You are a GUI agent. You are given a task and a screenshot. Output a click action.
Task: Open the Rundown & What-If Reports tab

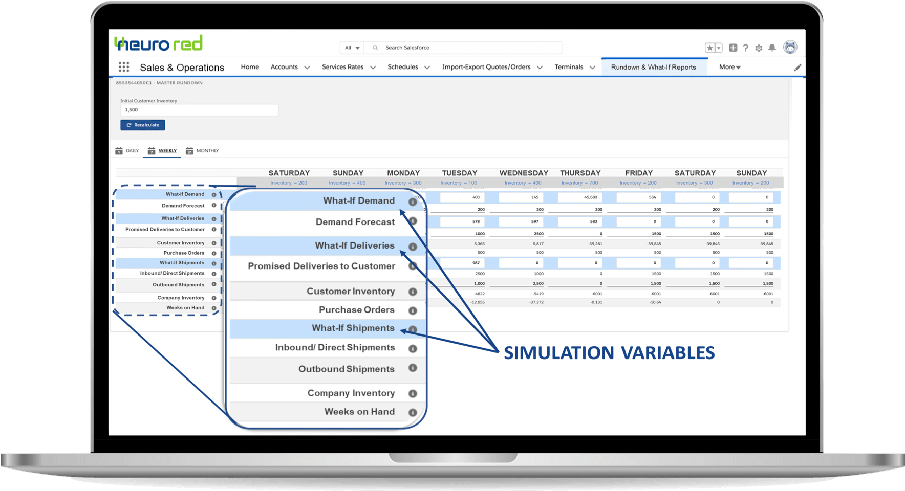point(654,66)
